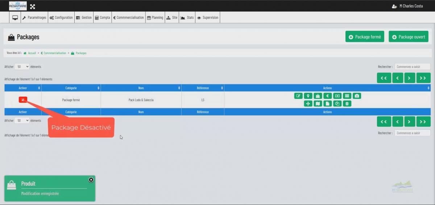This screenshot has width=435, height=205.
Task: Click the shopping bag action icon in the row
Action: pos(318,96)
